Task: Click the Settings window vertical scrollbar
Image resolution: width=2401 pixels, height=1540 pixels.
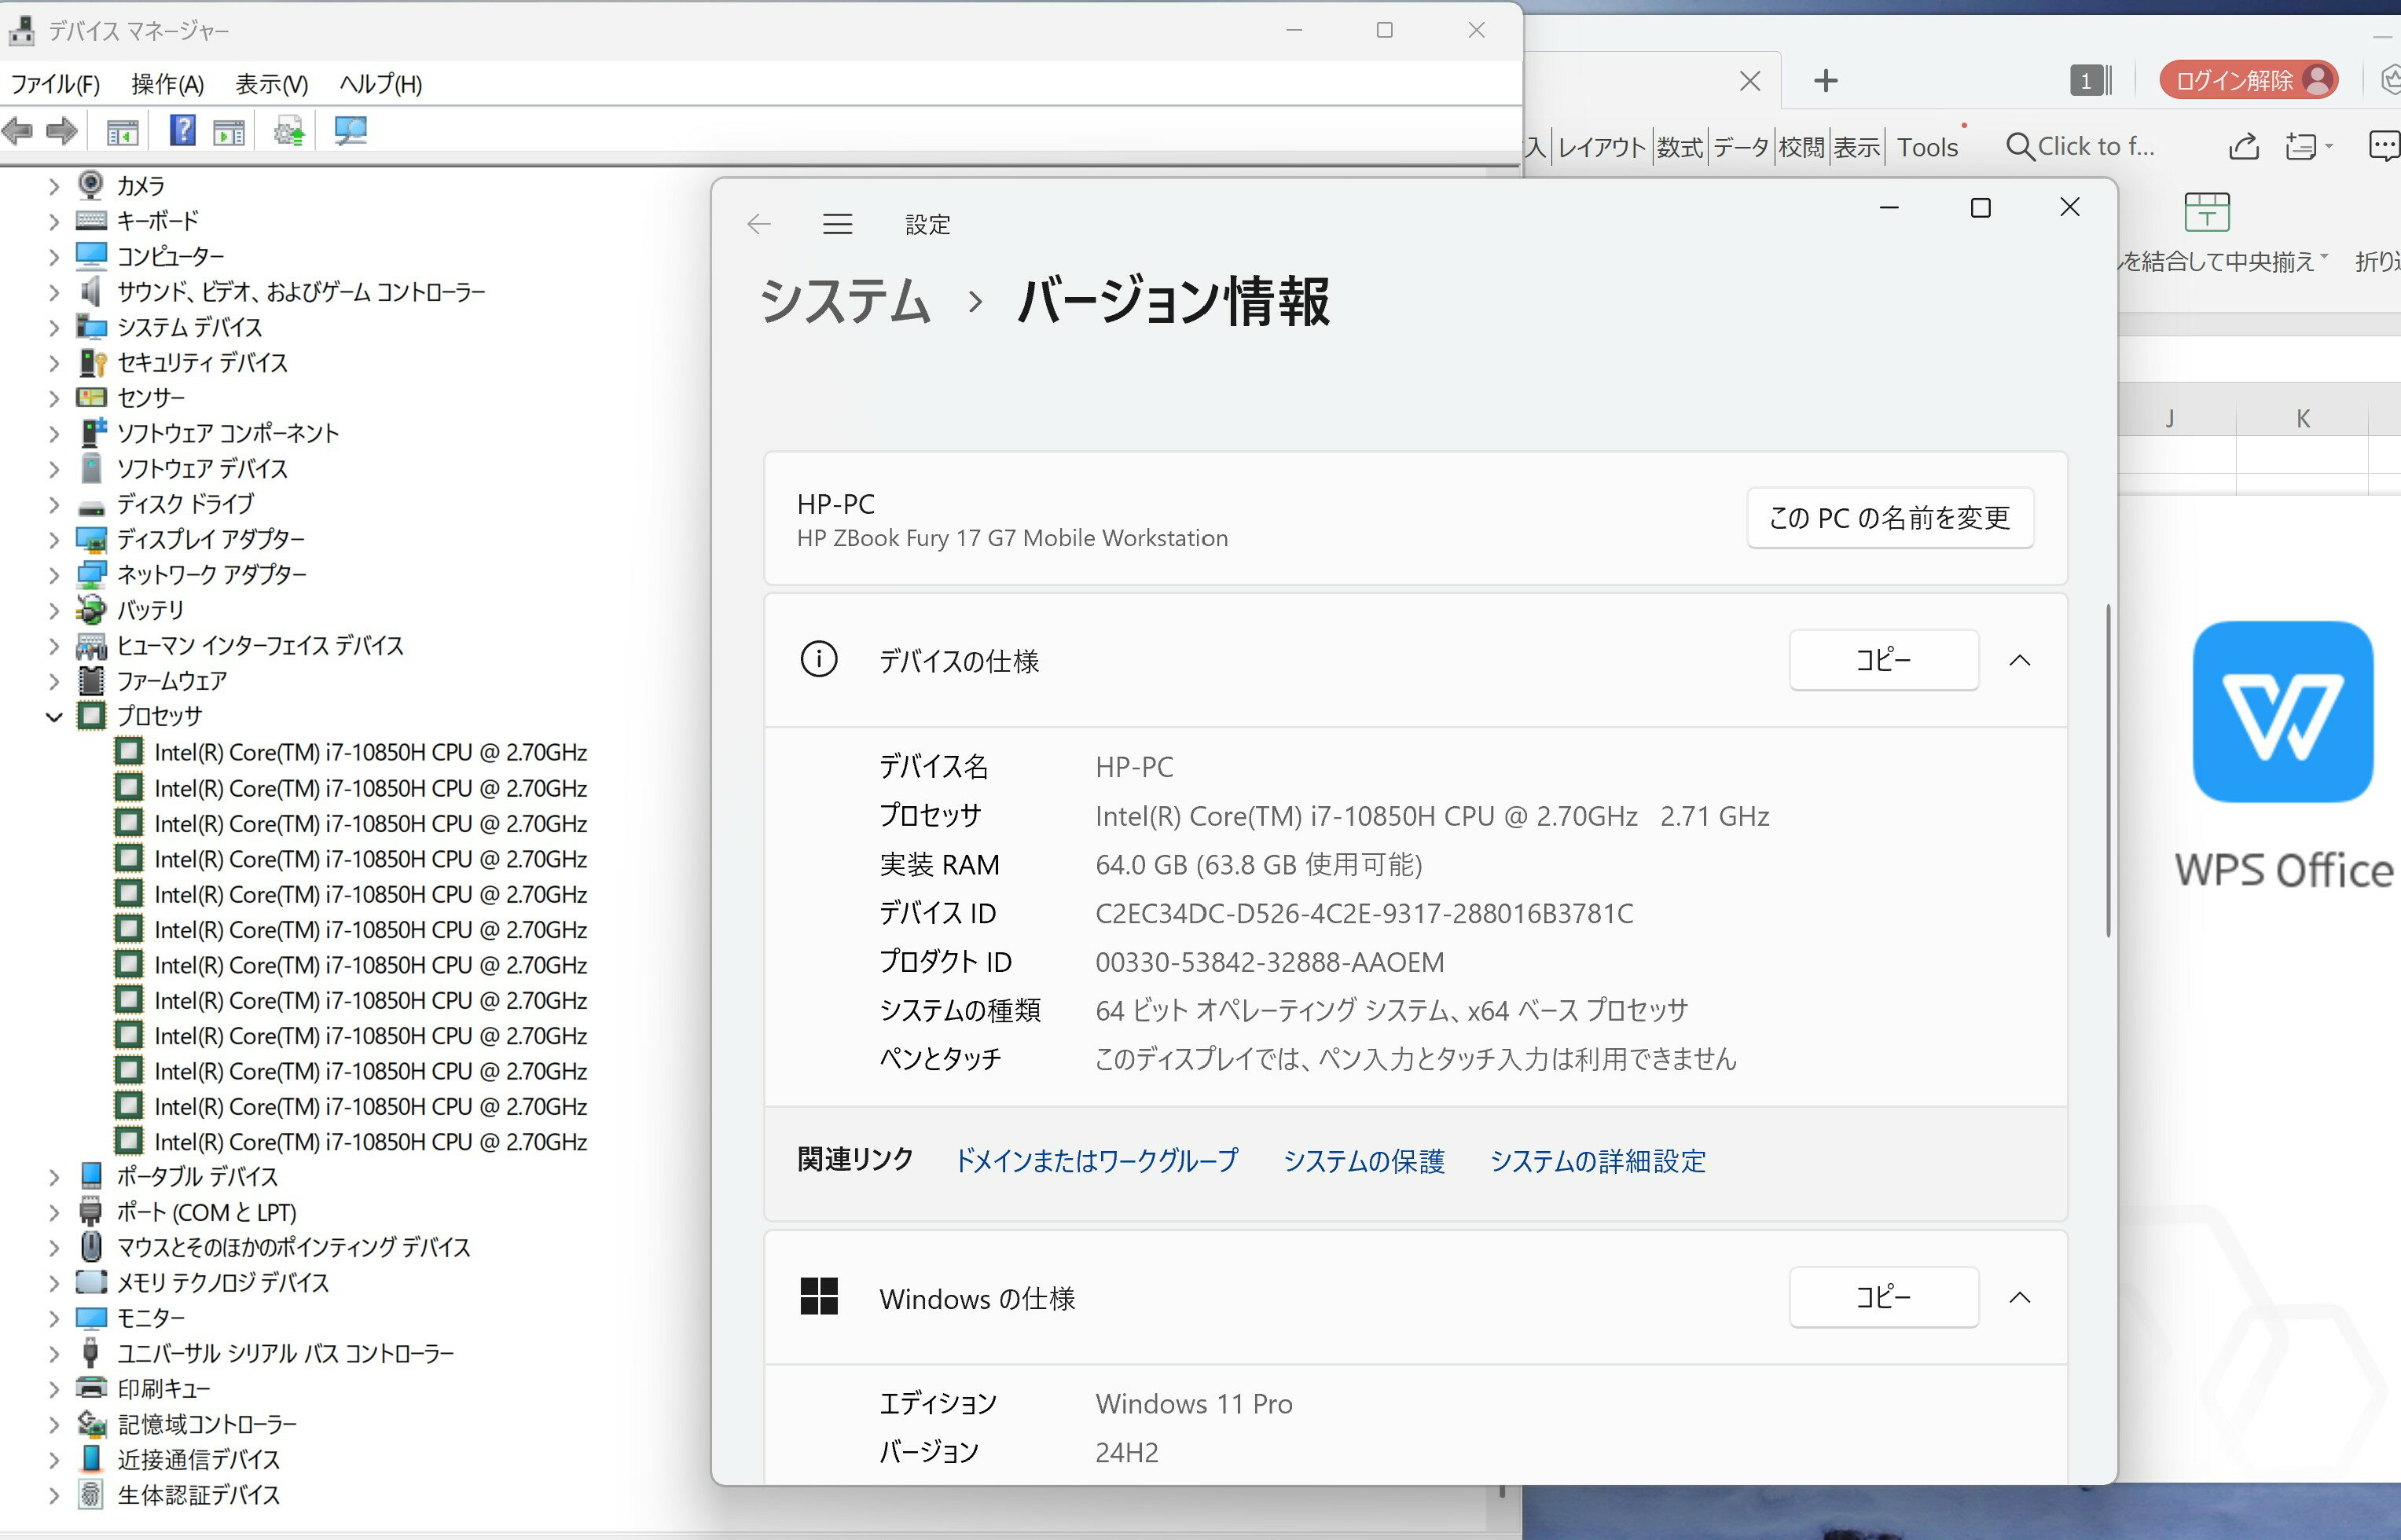Action: coord(2108,770)
